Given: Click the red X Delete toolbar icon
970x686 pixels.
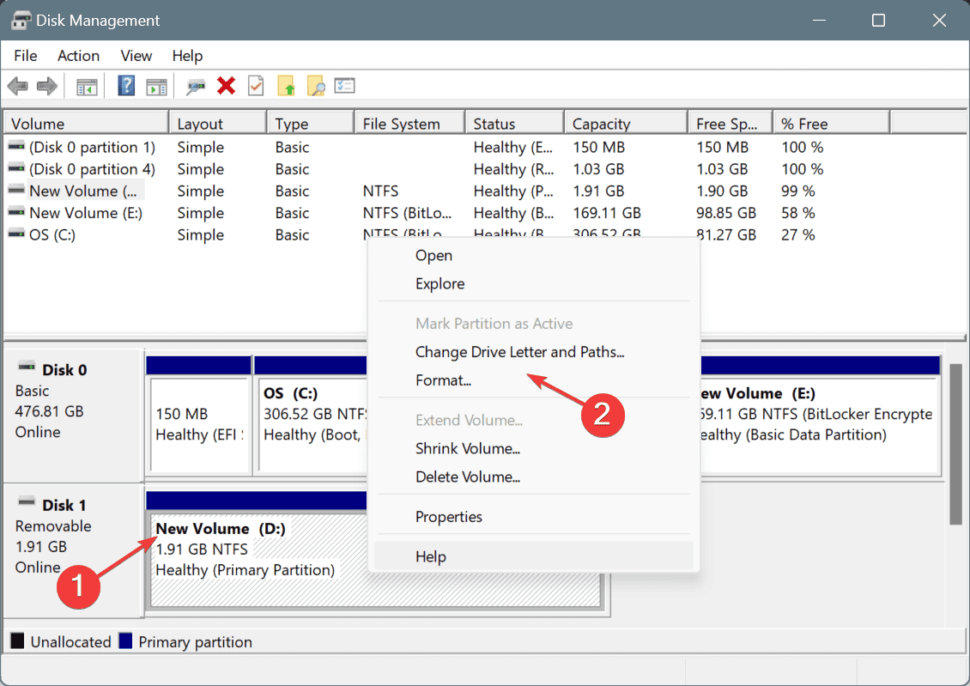Looking at the screenshot, I should click(x=227, y=85).
